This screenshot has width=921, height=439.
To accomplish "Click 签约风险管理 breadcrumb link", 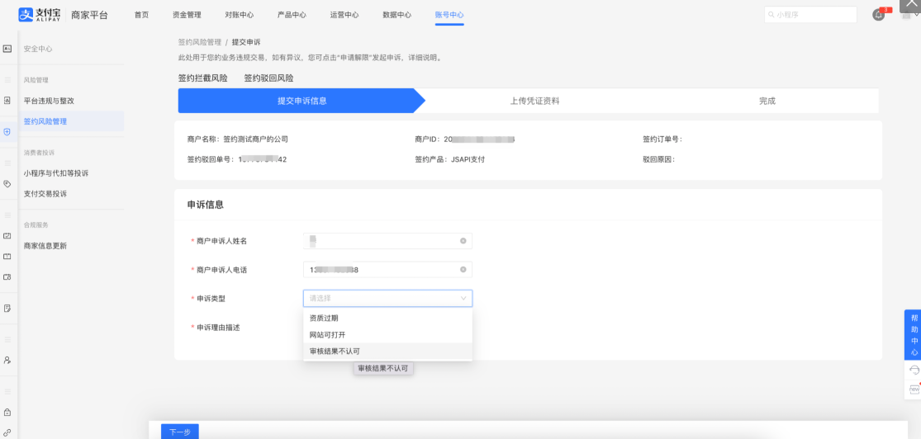I will pos(200,42).
